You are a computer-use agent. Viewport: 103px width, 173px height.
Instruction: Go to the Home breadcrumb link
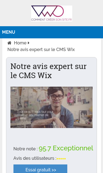tap(20, 43)
